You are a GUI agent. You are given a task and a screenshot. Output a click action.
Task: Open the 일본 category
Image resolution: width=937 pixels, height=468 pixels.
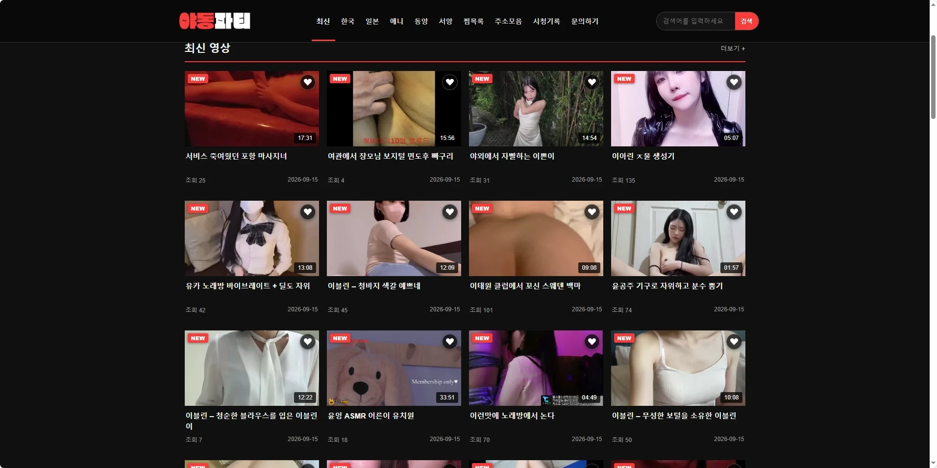(372, 21)
